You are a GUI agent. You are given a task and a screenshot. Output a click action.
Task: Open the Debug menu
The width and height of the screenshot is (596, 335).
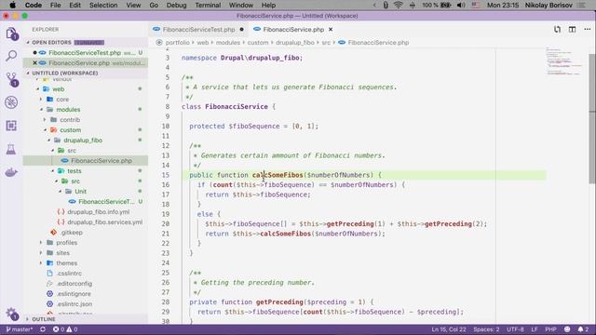(x=176, y=5)
